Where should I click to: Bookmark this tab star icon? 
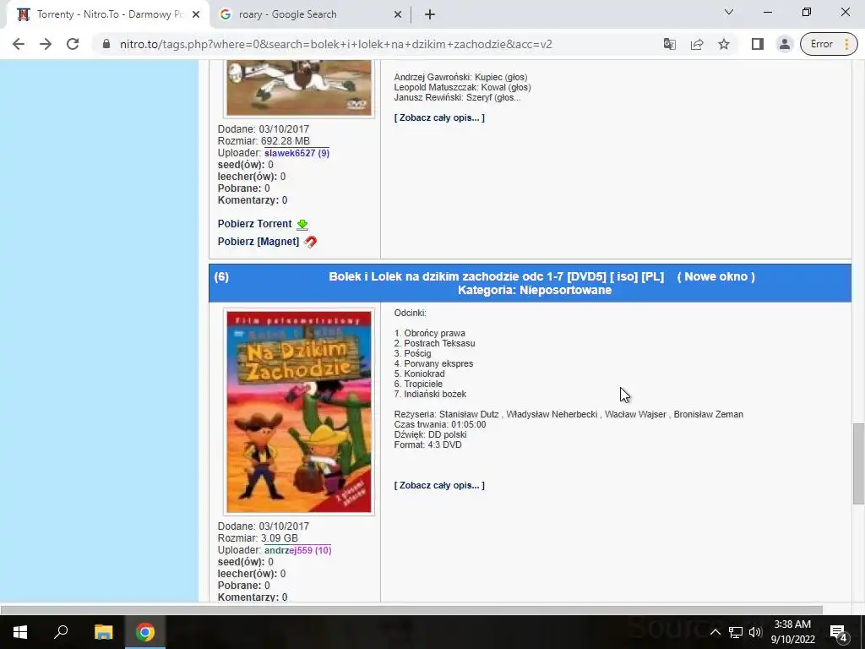pyautogui.click(x=724, y=44)
